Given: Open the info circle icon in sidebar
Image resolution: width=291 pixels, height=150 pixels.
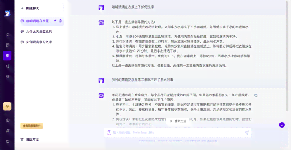Looking at the screenshot, I should click(7, 120).
